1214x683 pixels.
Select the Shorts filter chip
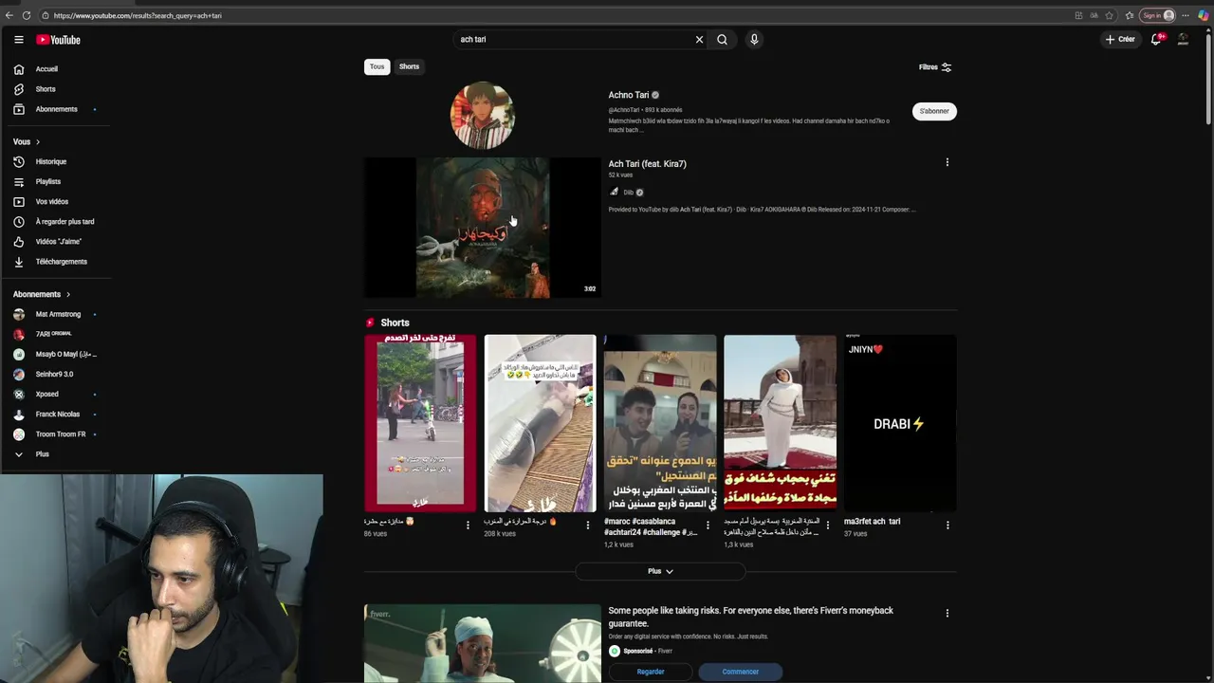click(409, 66)
